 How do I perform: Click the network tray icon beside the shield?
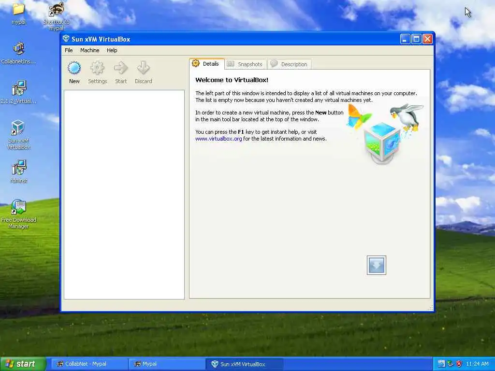click(x=450, y=364)
